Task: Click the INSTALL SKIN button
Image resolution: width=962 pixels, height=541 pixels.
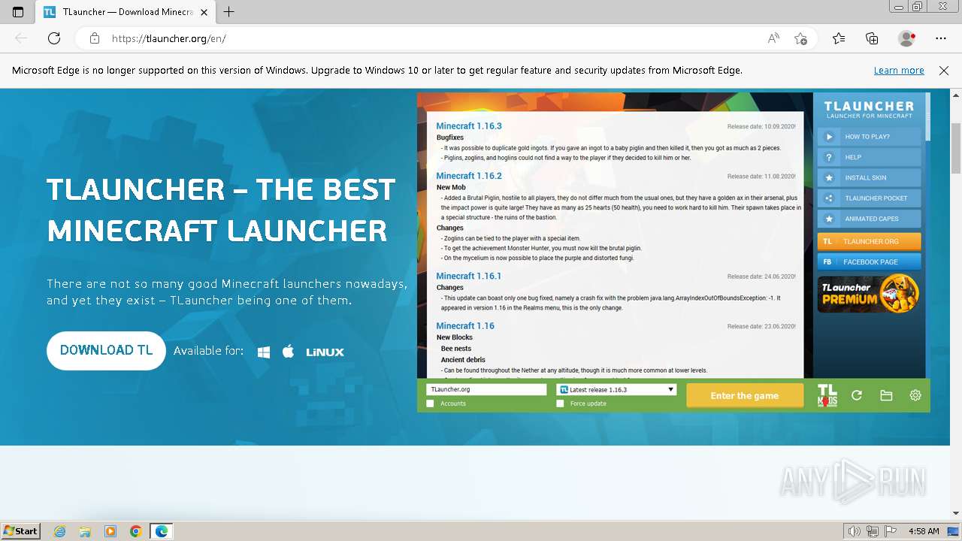Action: tap(869, 178)
